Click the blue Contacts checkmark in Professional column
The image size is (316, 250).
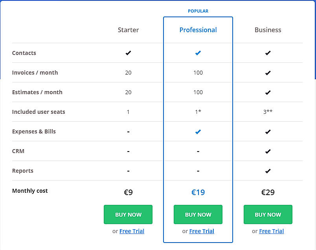pyautogui.click(x=198, y=53)
